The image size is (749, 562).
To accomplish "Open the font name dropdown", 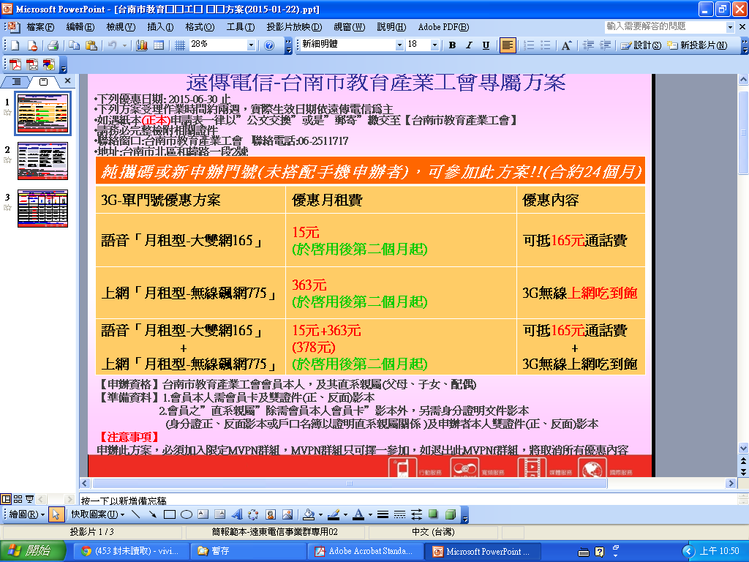I will pos(399,45).
